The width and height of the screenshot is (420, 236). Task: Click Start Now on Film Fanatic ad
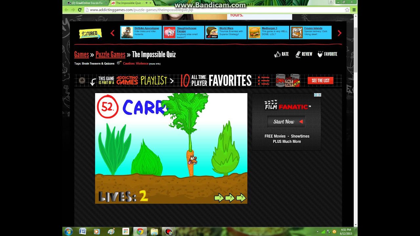[286, 122]
